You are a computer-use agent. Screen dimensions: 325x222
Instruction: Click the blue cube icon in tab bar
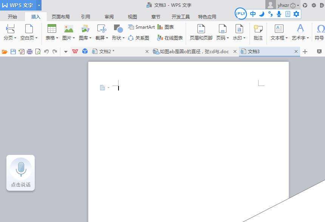tap(85, 51)
